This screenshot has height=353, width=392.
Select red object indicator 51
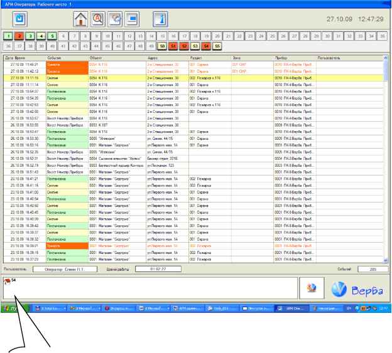tap(173, 46)
